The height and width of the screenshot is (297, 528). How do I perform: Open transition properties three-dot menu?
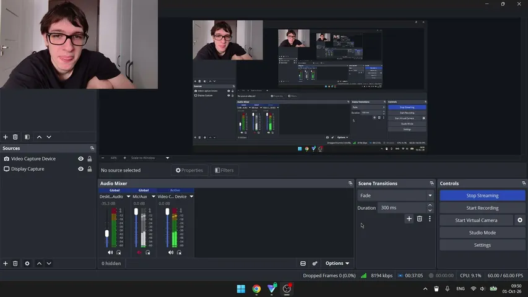430,219
